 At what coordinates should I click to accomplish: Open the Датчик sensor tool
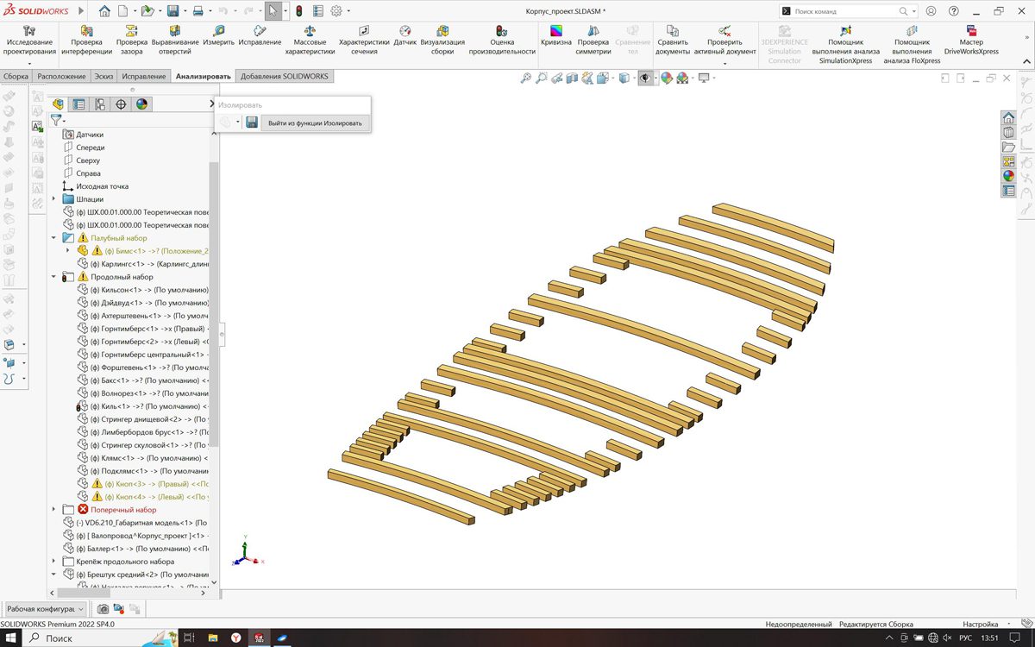pos(405,36)
